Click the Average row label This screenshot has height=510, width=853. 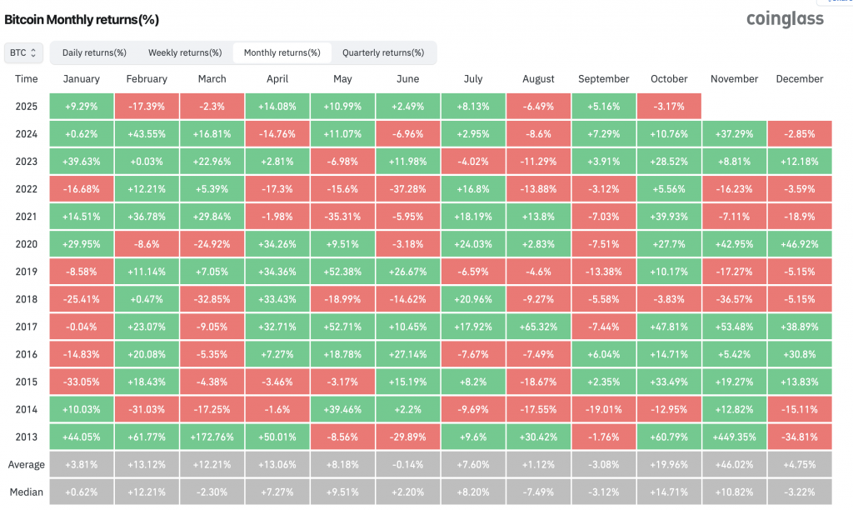click(26, 464)
